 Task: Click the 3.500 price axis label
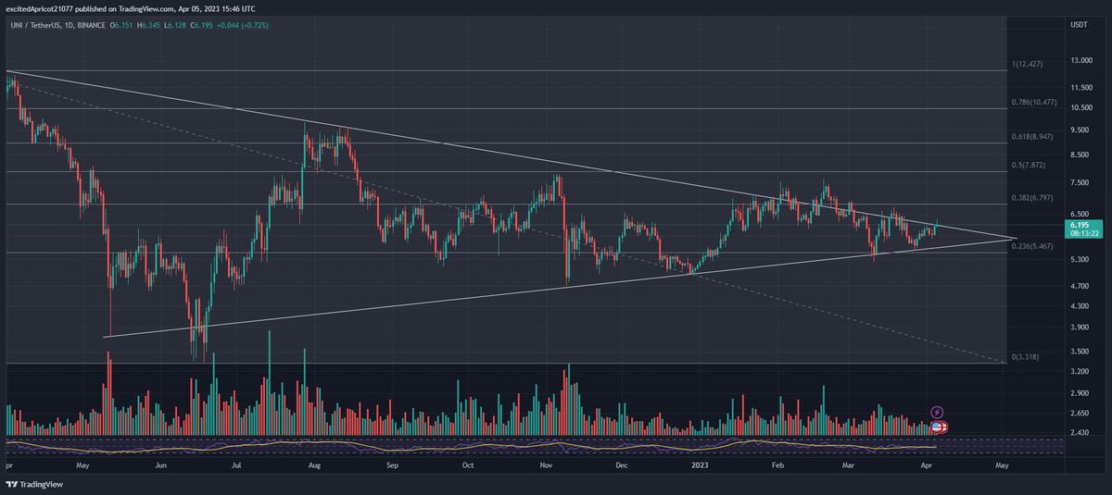(x=1079, y=352)
